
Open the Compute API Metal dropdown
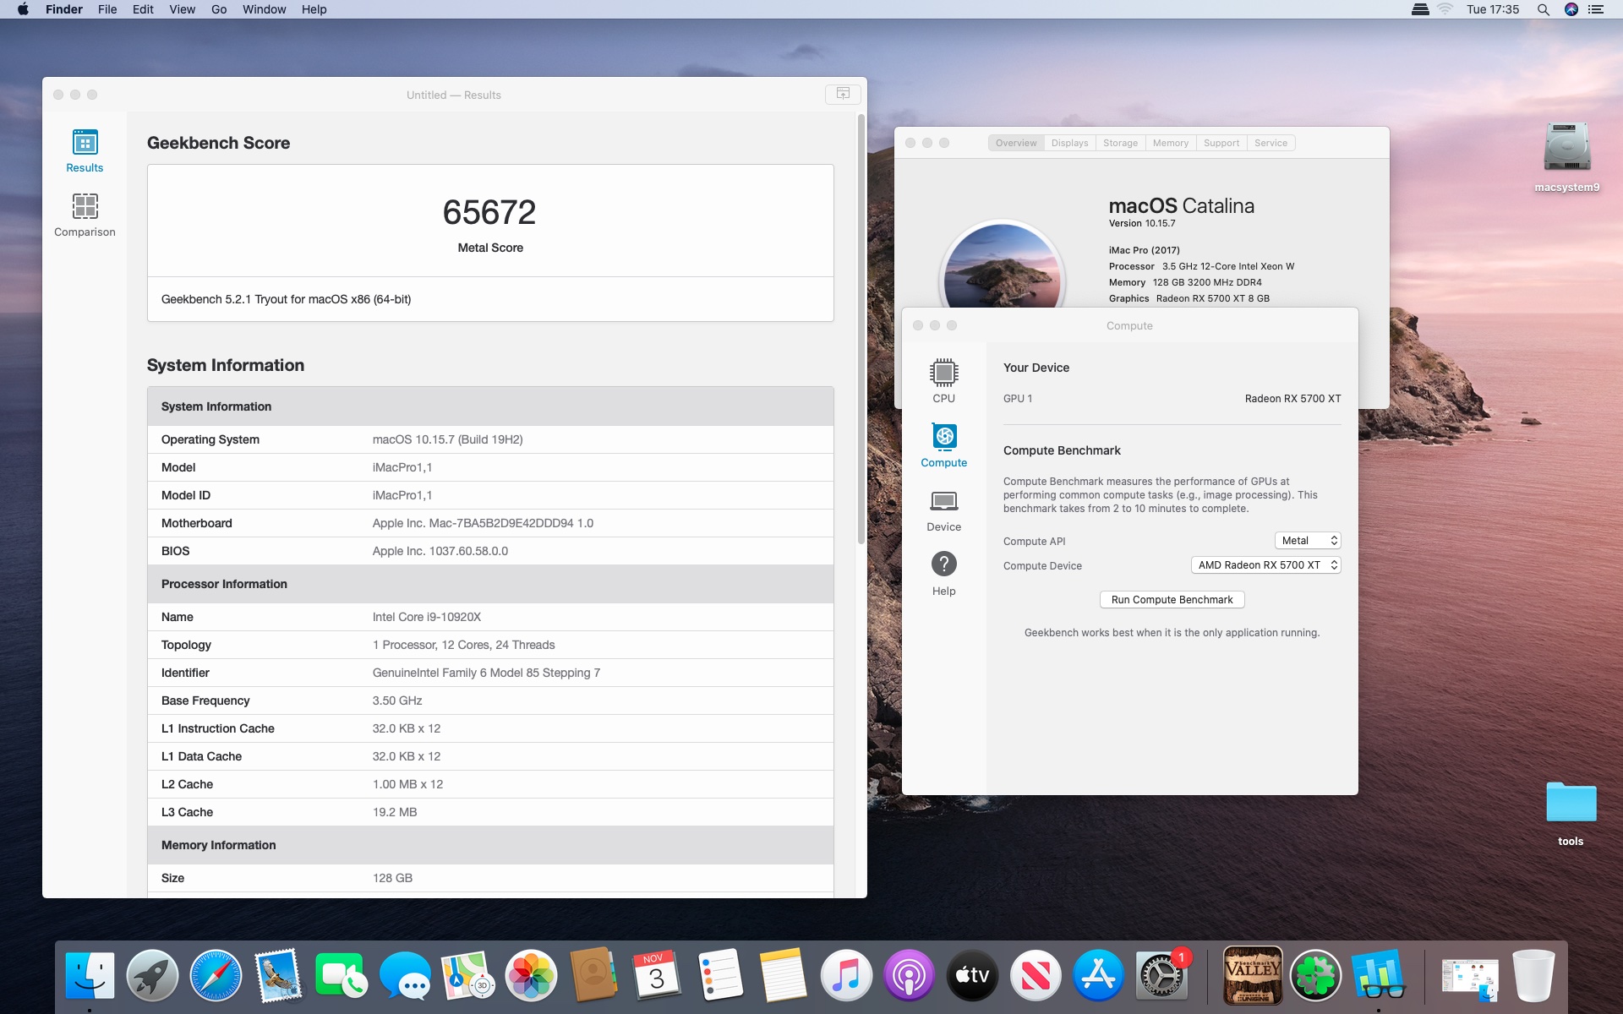1307,541
